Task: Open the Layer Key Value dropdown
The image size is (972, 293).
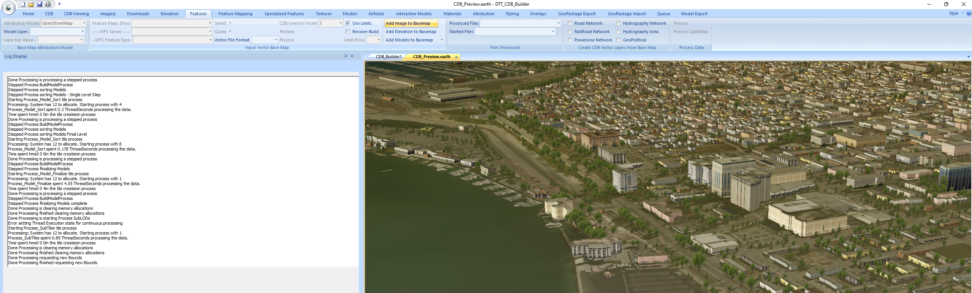Action: coord(81,40)
